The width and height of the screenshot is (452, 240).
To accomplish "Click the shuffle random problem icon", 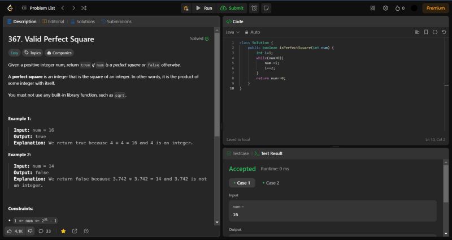I will [x=84, y=8].
